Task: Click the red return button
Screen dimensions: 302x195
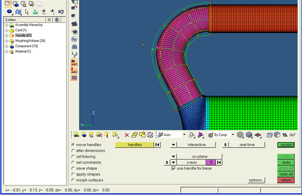Action: [286, 180]
